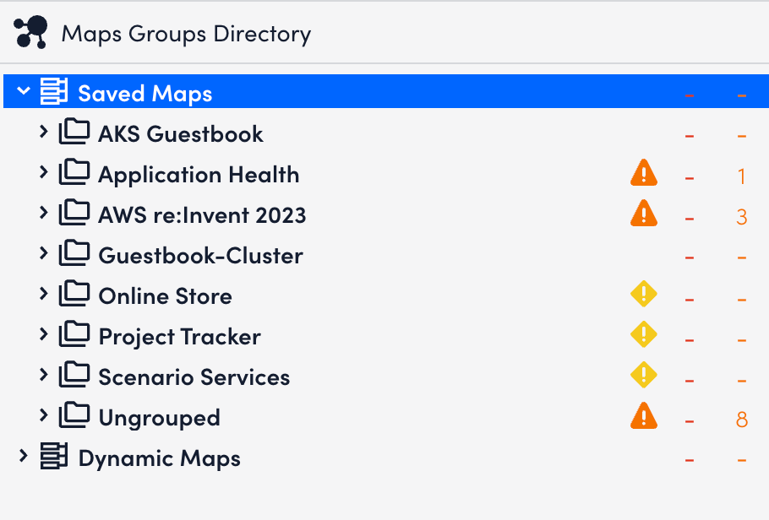
Task: Expand the AKS Guestbook folder
Action: (x=44, y=132)
